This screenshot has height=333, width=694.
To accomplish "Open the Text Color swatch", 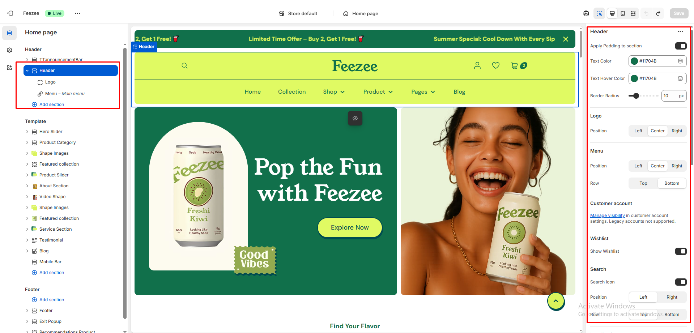I will (634, 61).
